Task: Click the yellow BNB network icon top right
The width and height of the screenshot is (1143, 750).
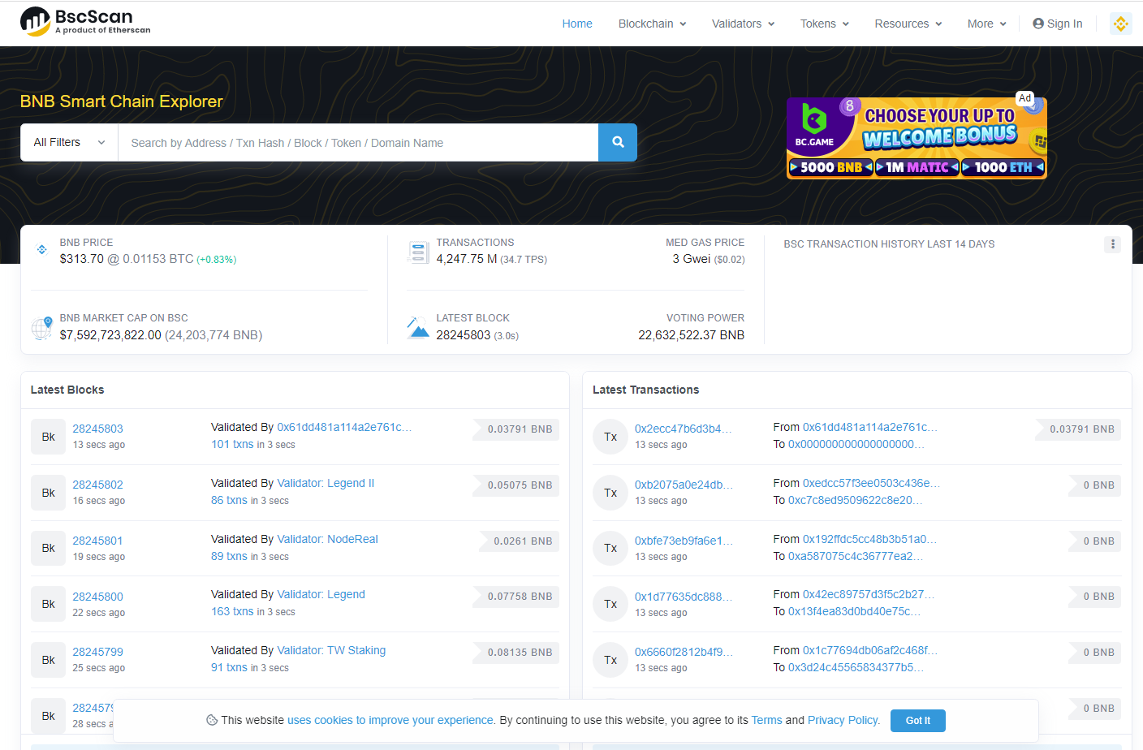Action: [x=1121, y=24]
